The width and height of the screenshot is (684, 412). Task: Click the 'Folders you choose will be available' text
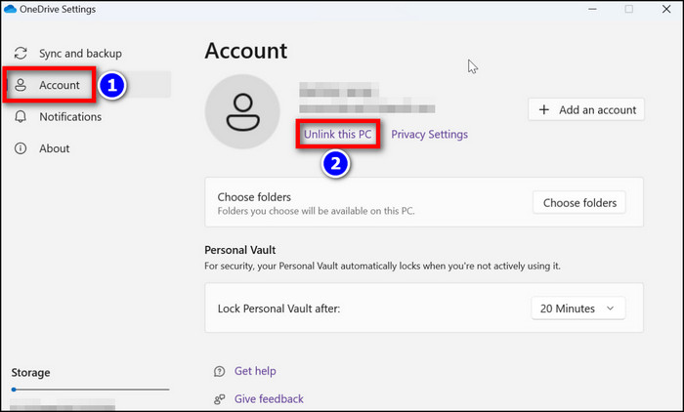point(316,211)
